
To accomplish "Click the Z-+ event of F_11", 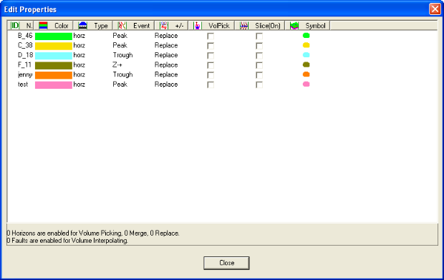I will point(117,65).
